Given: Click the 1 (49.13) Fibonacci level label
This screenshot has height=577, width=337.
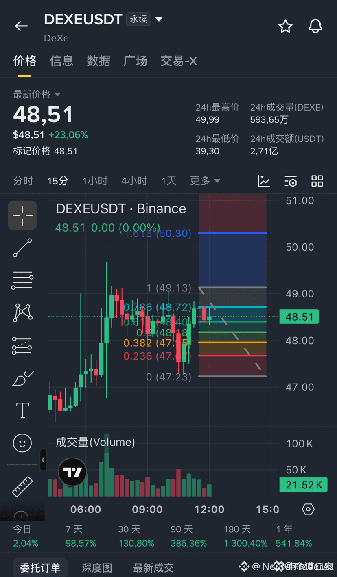Looking at the screenshot, I should point(169,288).
